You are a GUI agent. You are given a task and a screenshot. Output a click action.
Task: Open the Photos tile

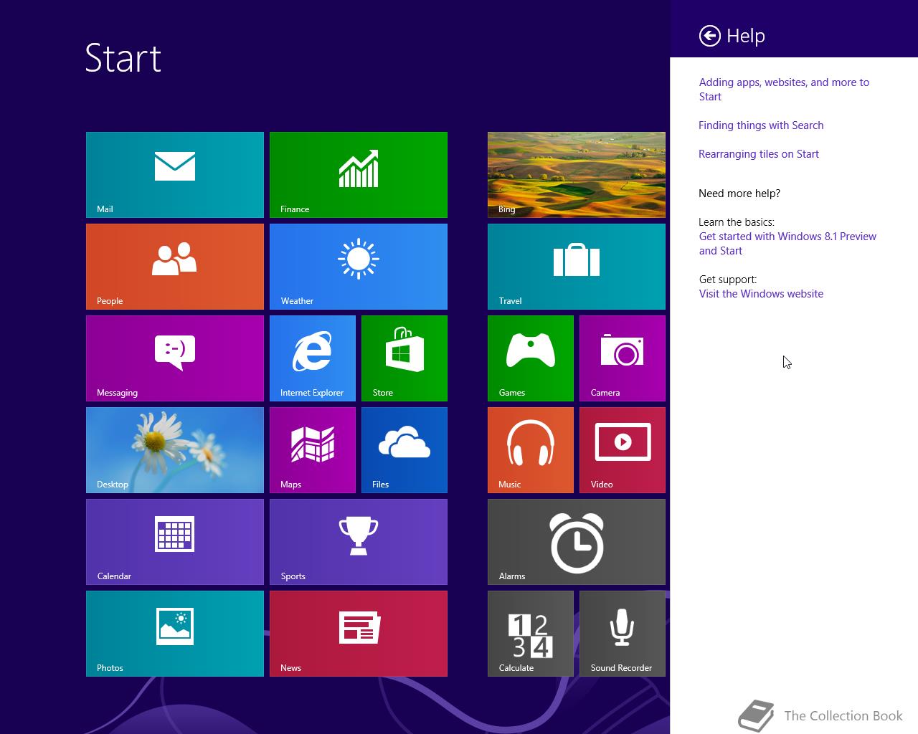click(x=175, y=634)
